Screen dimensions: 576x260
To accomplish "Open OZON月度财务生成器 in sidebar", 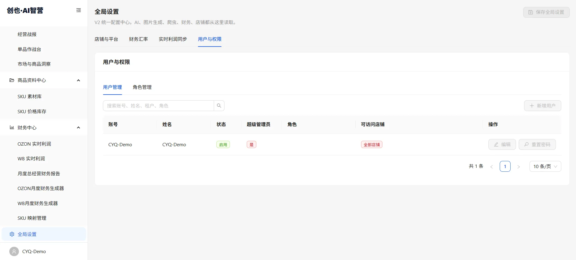I will (44, 188).
